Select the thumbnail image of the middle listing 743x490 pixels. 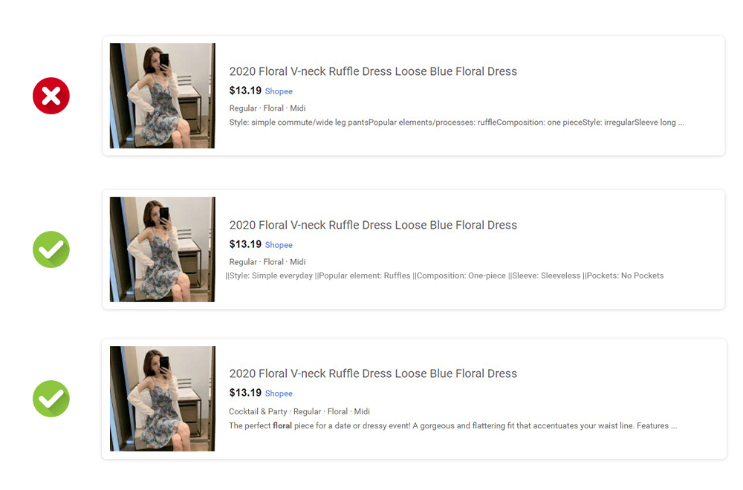(x=162, y=249)
